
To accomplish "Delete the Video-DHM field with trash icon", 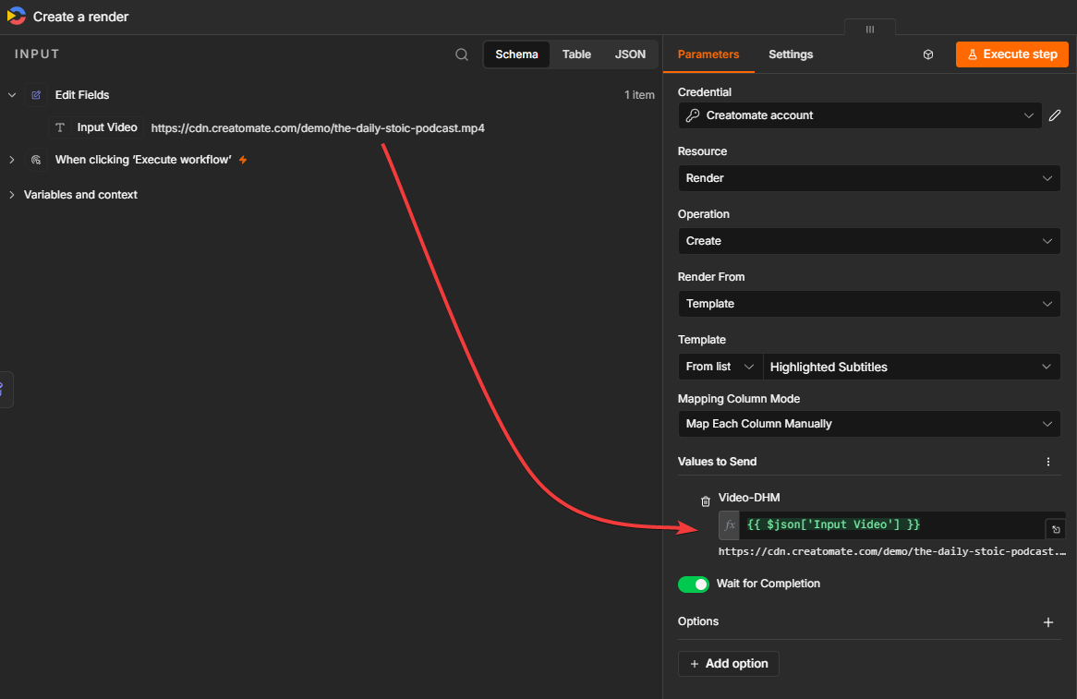I will [x=705, y=501].
